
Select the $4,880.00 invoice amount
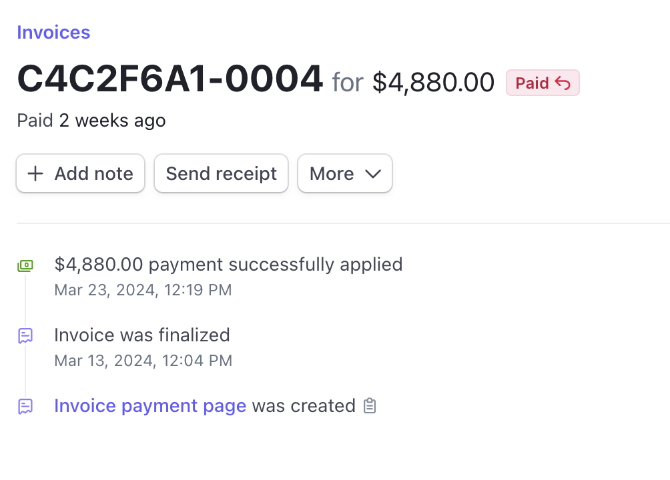pos(433,81)
